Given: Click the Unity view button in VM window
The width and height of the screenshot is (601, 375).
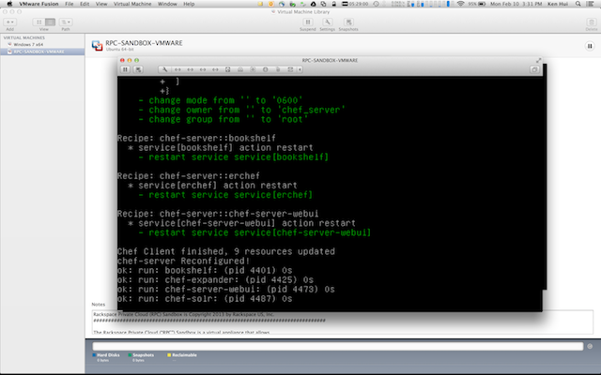Looking at the screenshot, I should pyautogui.click(x=534, y=69).
